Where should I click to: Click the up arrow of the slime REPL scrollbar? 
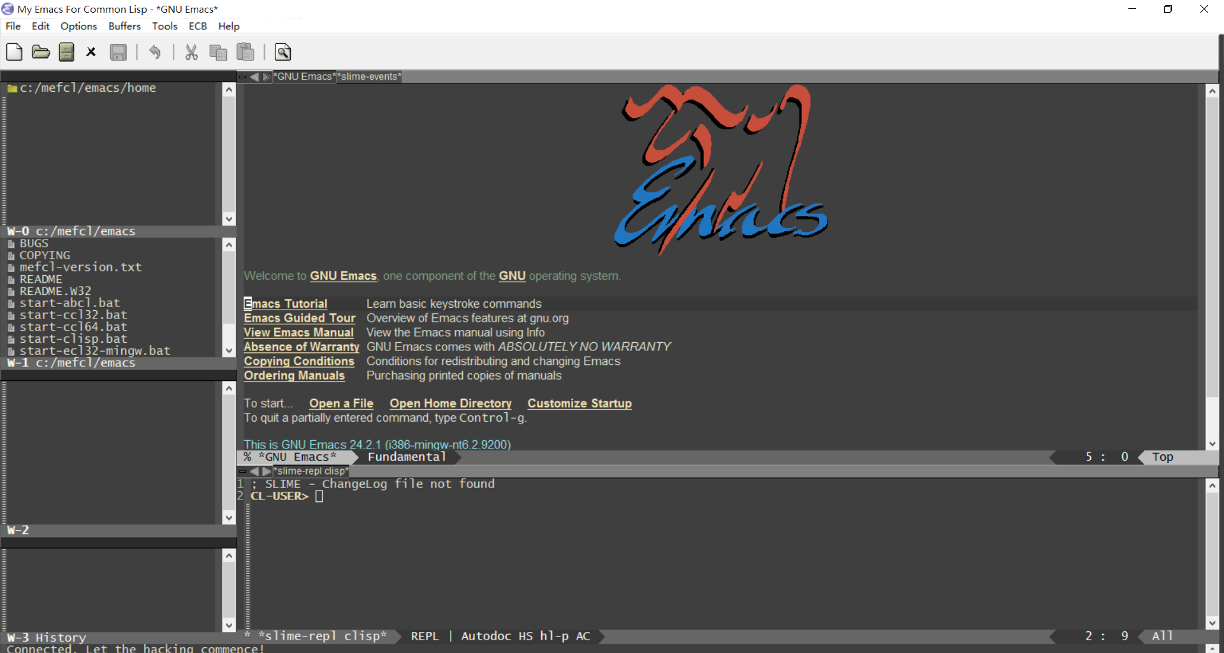1213,485
